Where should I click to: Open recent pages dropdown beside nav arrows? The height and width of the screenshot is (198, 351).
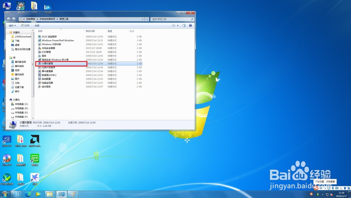tap(17, 19)
